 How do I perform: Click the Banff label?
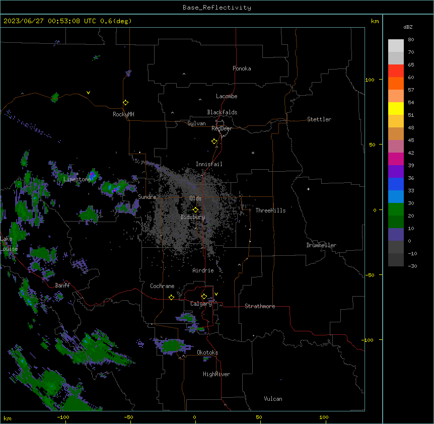[62, 286]
